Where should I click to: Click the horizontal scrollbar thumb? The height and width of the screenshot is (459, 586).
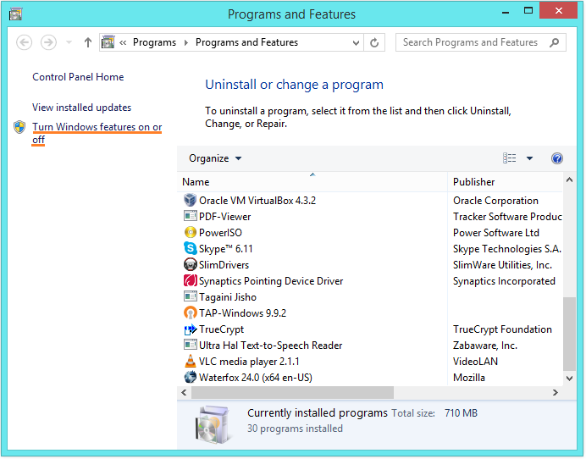click(292, 392)
